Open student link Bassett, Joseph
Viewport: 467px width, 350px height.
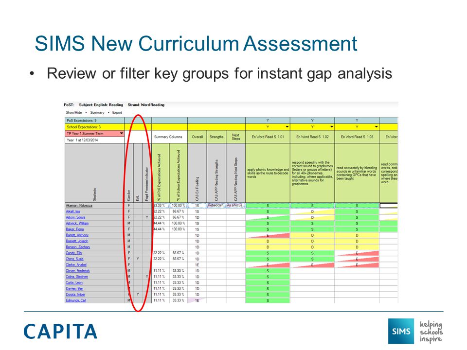click(77, 242)
